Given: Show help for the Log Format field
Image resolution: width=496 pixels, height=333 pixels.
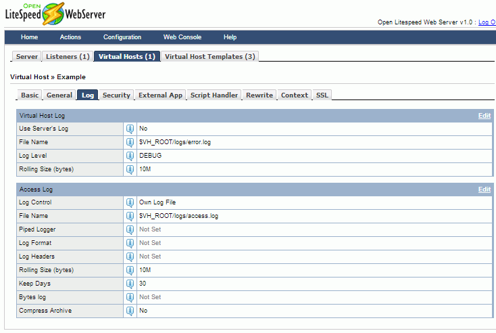Looking at the screenshot, I should pos(130,243).
